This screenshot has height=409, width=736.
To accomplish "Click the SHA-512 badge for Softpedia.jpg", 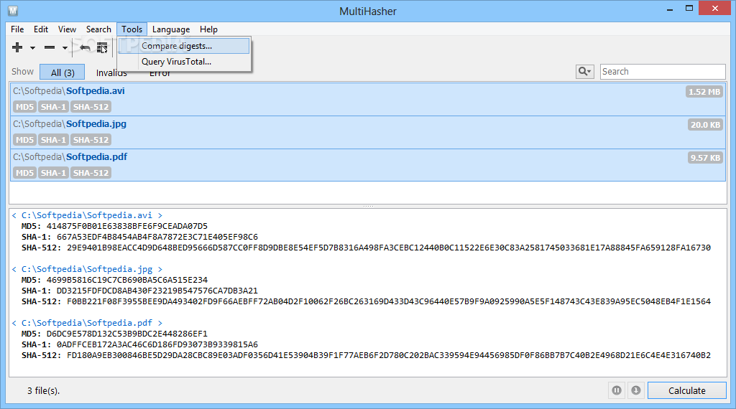I will click(91, 140).
